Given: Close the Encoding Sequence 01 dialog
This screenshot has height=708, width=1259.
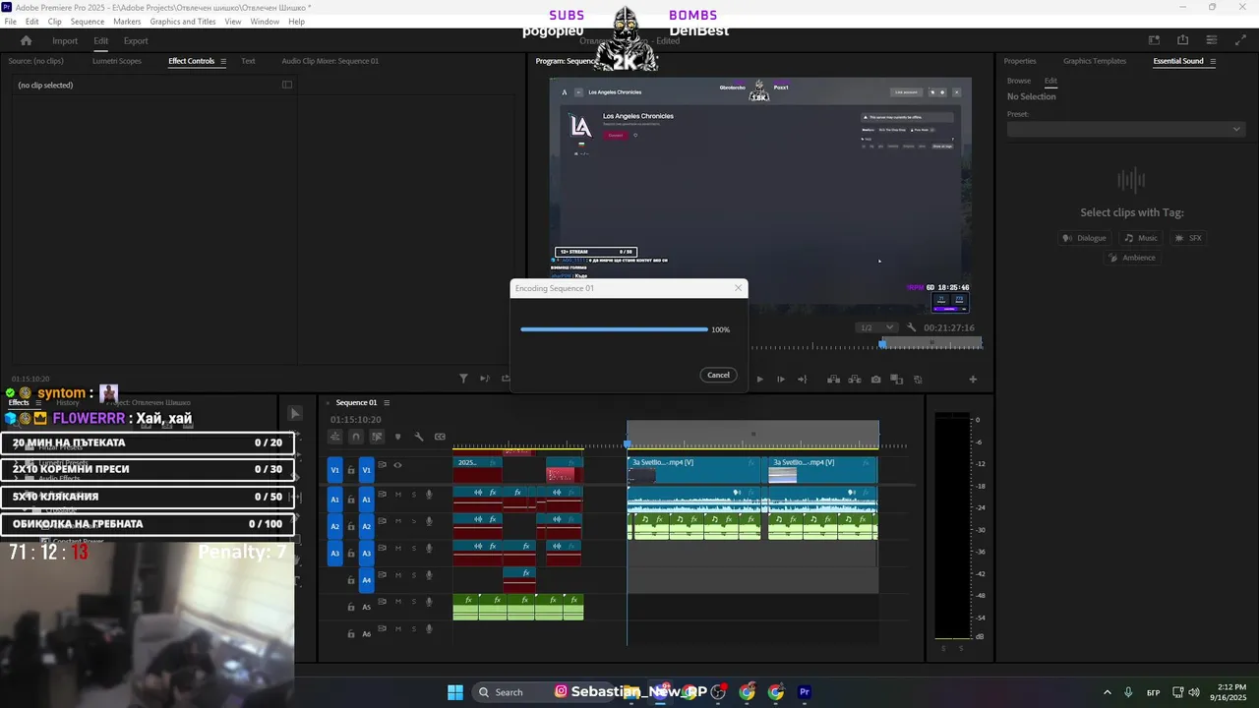Looking at the screenshot, I should (x=738, y=288).
